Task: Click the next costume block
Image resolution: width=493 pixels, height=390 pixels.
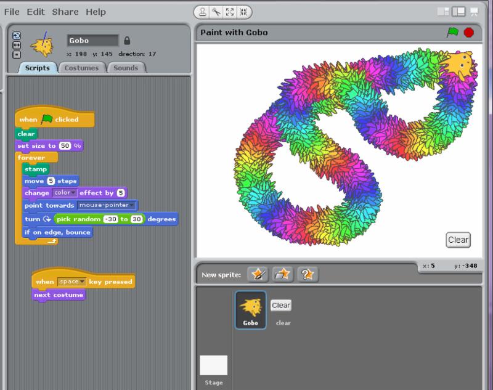Action: point(59,295)
